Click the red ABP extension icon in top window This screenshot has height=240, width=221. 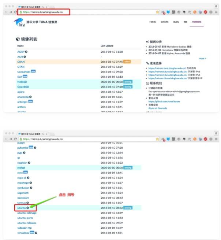click(x=205, y=12)
